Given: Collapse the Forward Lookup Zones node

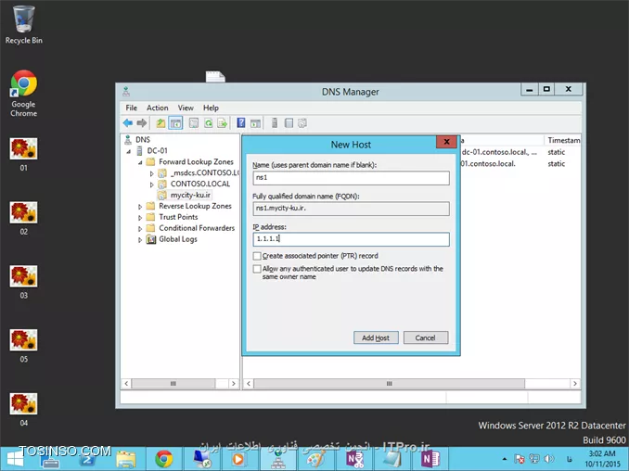Looking at the screenshot, I should pos(140,162).
